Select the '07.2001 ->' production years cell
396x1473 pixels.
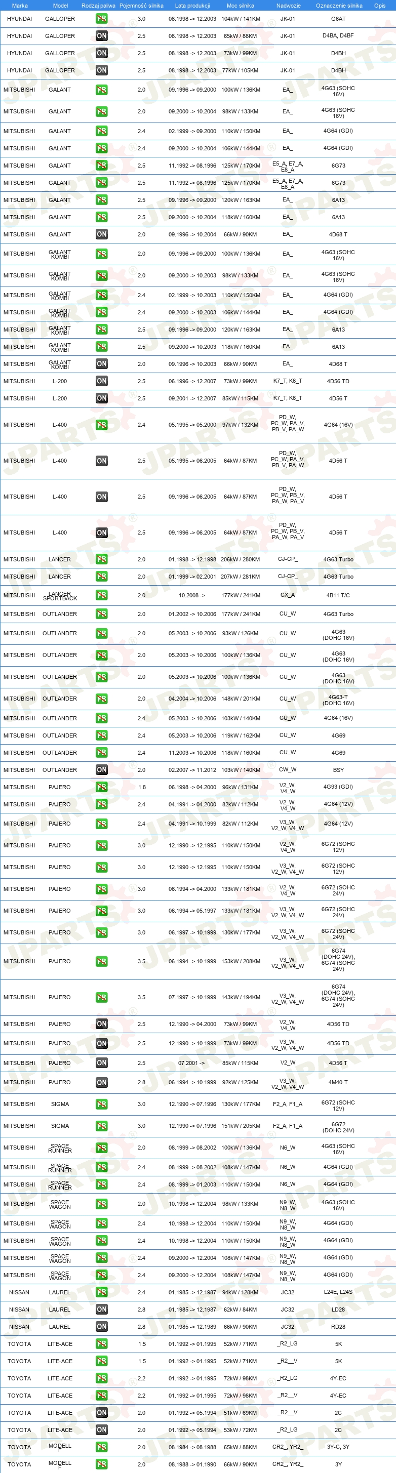point(192,1063)
